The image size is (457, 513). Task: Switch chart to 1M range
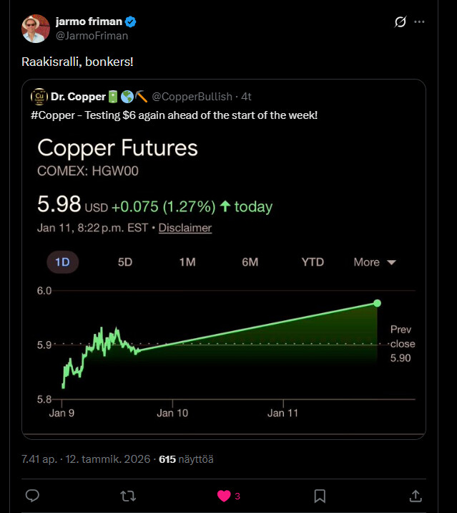[x=187, y=262]
